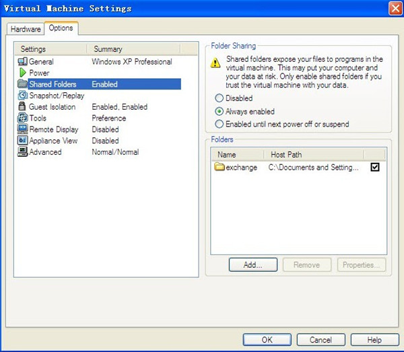Click the Advanced settings icon
This screenshot has width=404, height=352.
click(x=23, y=152)
